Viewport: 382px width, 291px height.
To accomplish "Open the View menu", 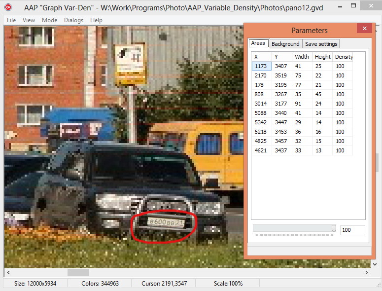I will (x=29, y=20).
